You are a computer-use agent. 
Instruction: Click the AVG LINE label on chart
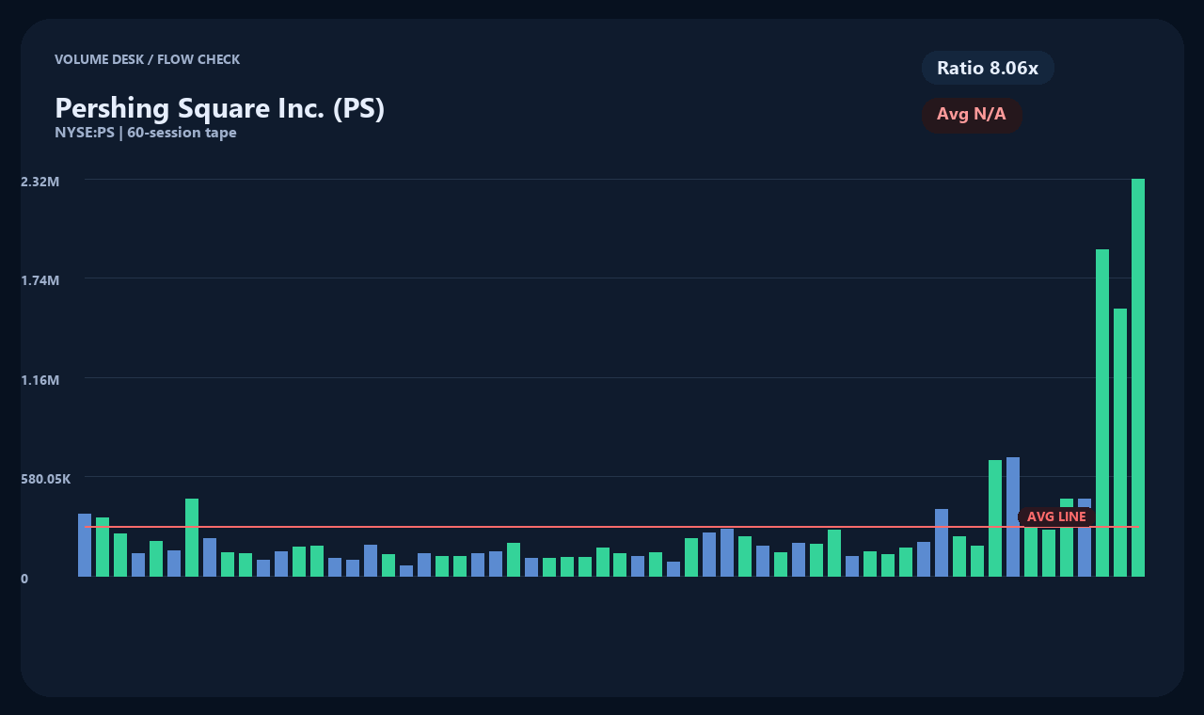pos(1056,516)
